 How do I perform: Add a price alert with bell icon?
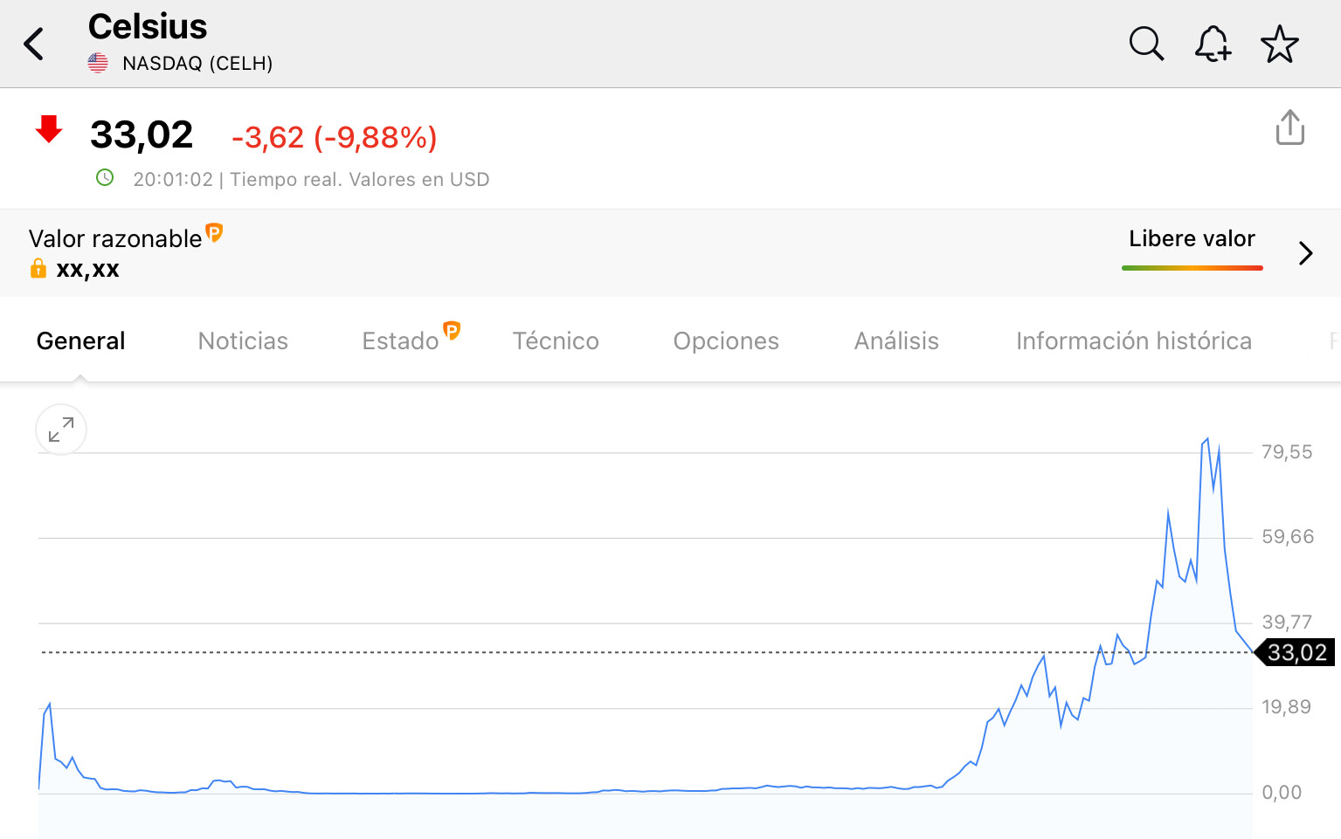click(1213, 44)
